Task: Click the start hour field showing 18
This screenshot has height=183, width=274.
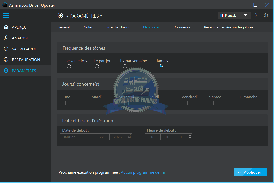Action: [x=153, y=137]
